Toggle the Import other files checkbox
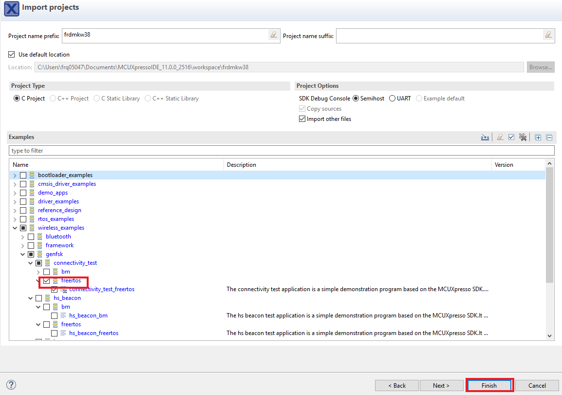 point(302,119)
